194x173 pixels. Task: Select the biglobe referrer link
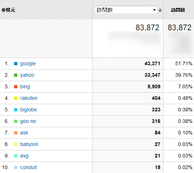pos(28,110)
